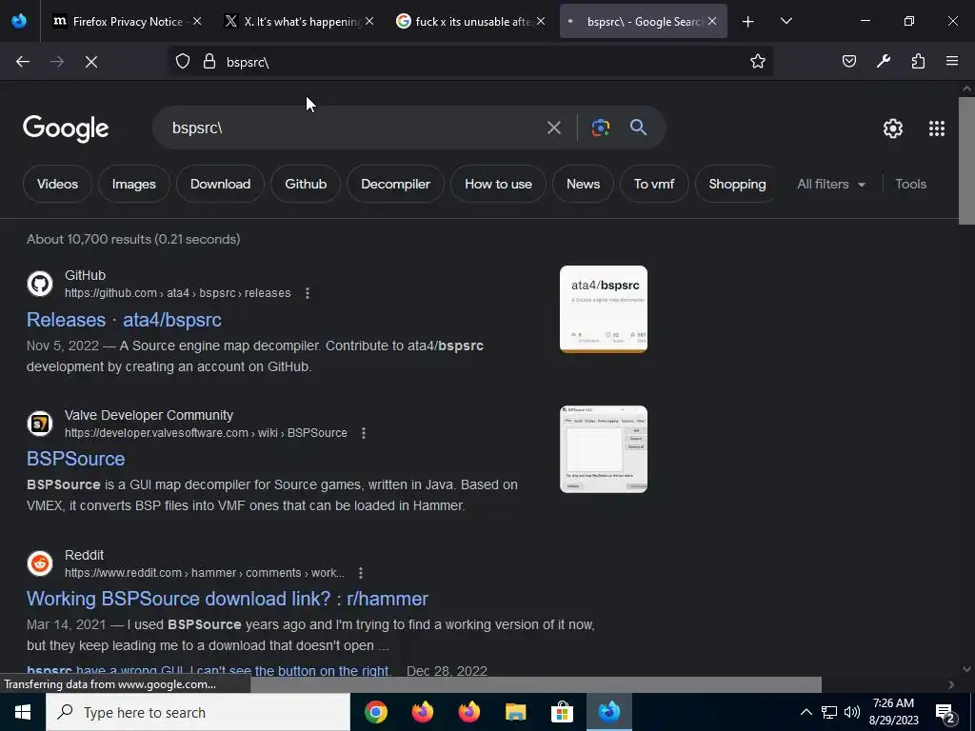Screen dimensions: 975x731
Task: Open the Firefox hamburger application menu
Action: (952, 62)
